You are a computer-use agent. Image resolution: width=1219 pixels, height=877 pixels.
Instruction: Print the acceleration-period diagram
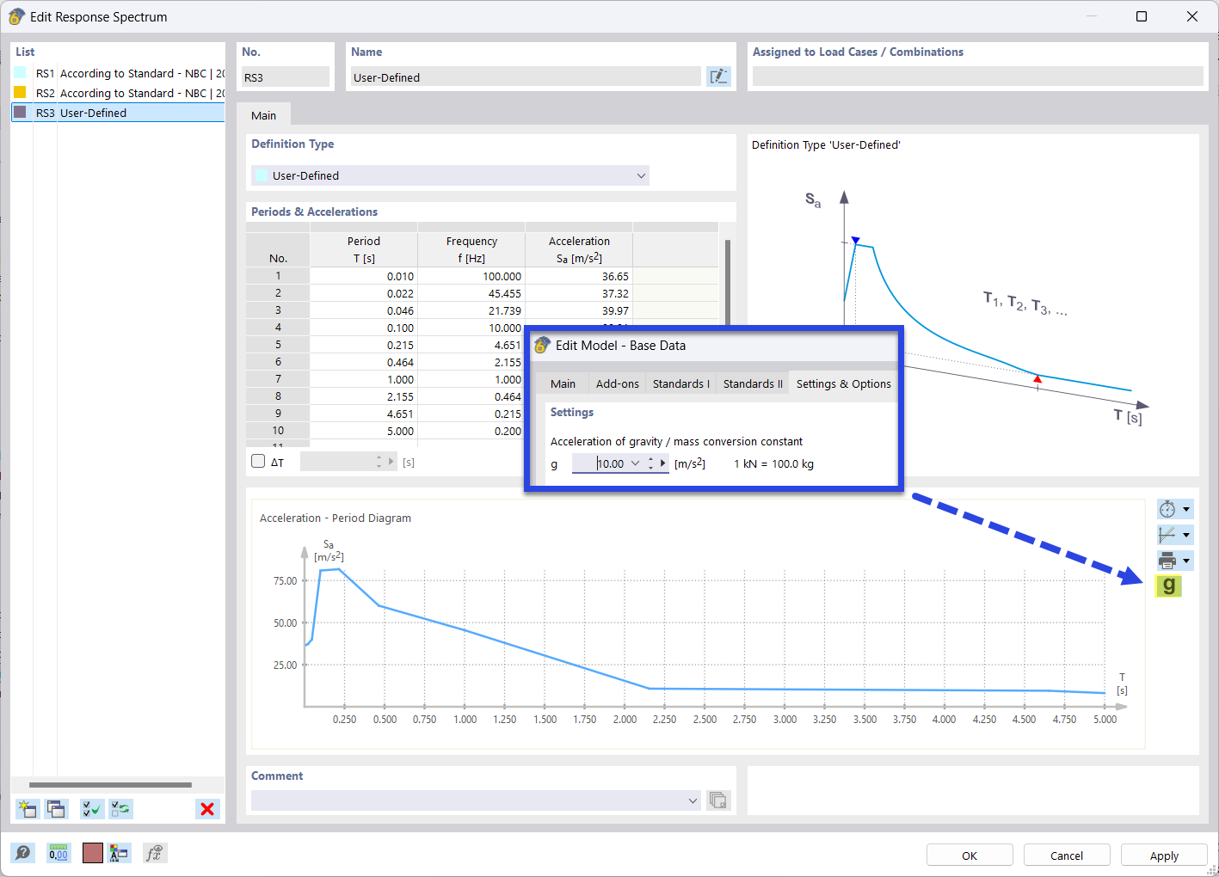click(1169, 560)
